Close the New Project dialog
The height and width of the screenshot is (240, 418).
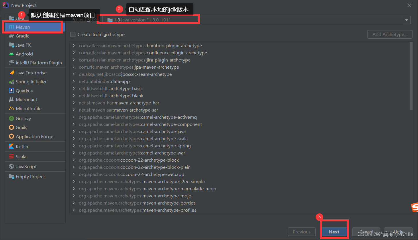(409, 5)
